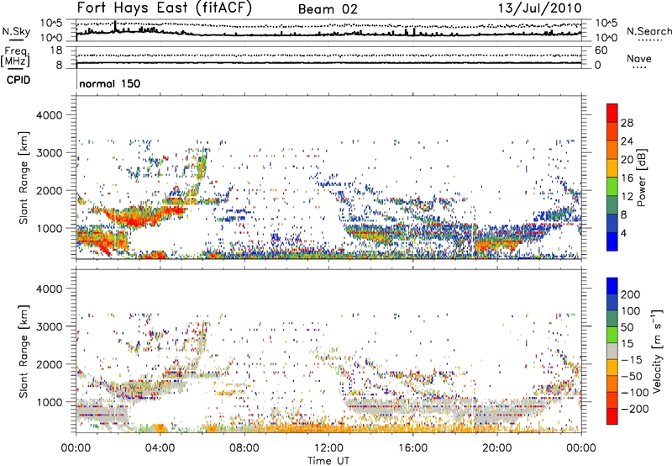Click the 'Power [dB]' colorbar title
Viewport: 672px width, 466px height.
(641, 177)
